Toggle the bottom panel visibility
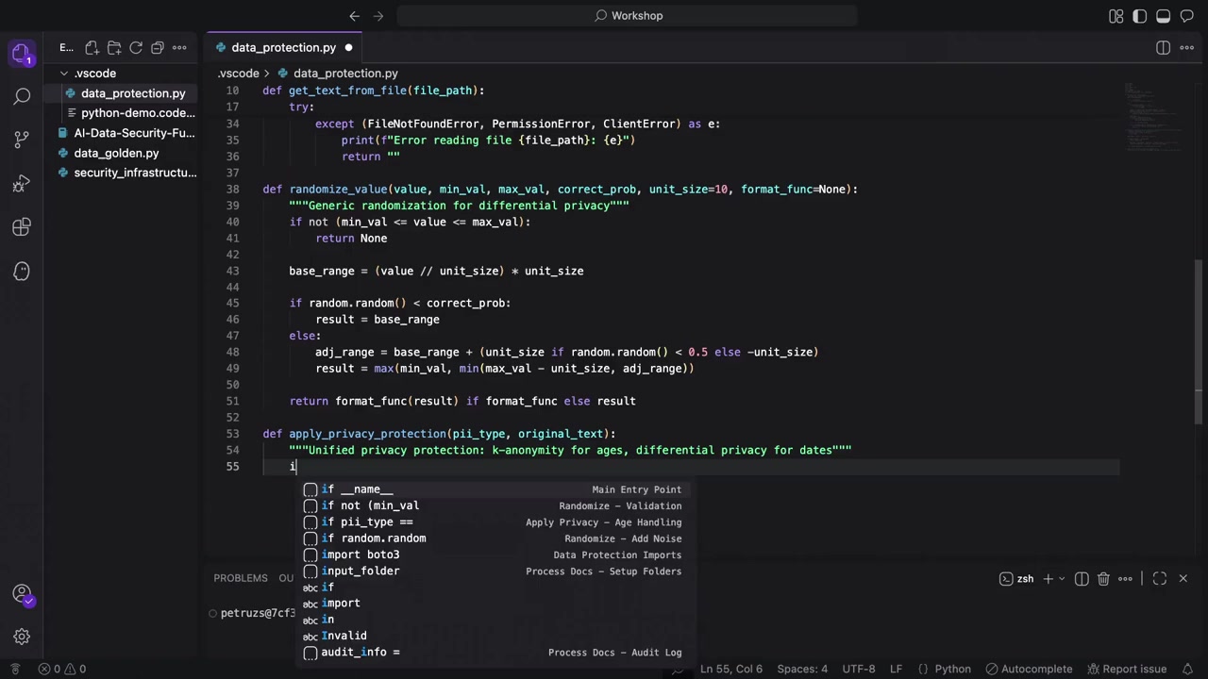Image resolution: width=1208 pixels, height=679 pixels. (1164, 16)
